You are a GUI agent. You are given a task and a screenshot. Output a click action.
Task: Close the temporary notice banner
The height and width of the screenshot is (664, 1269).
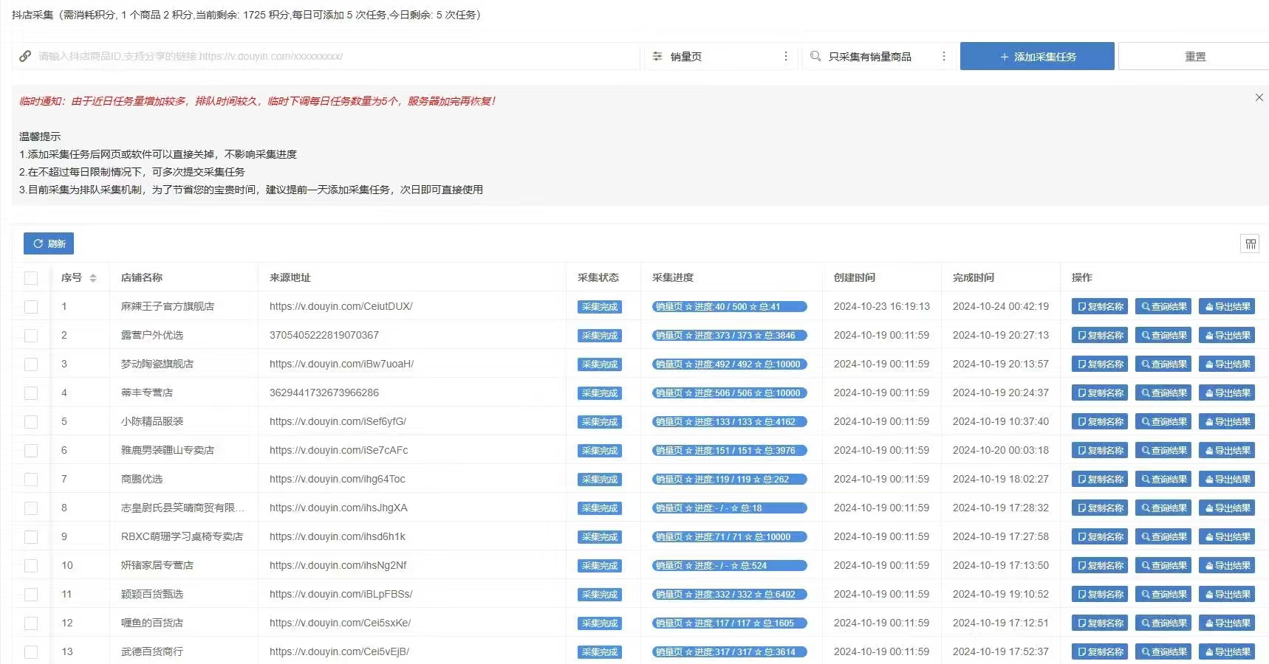click(x=1259, y=97)
